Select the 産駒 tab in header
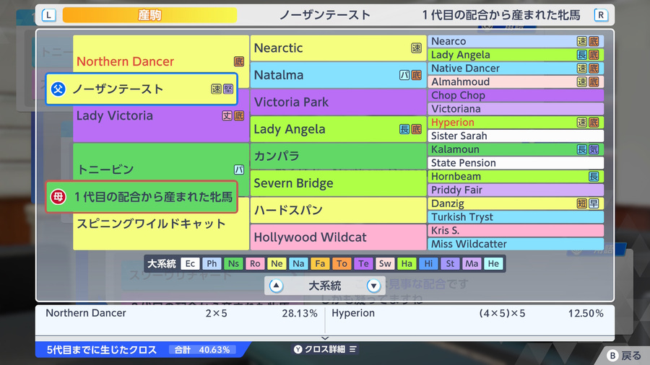650x365 pixels. pos(149,15)
